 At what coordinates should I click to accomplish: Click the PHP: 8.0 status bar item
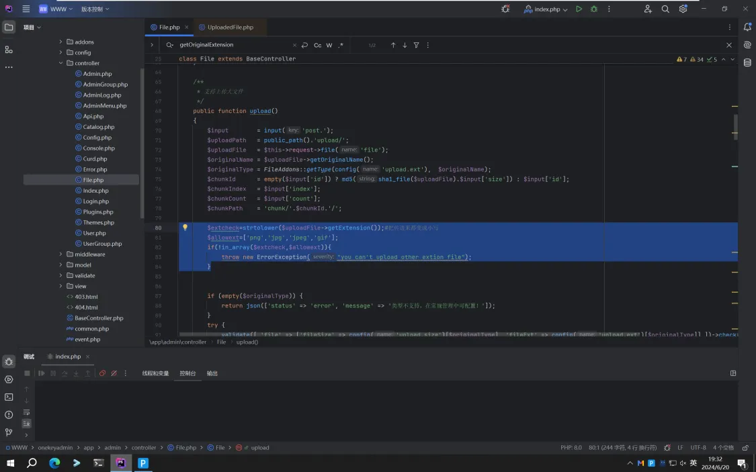(571, 447)
